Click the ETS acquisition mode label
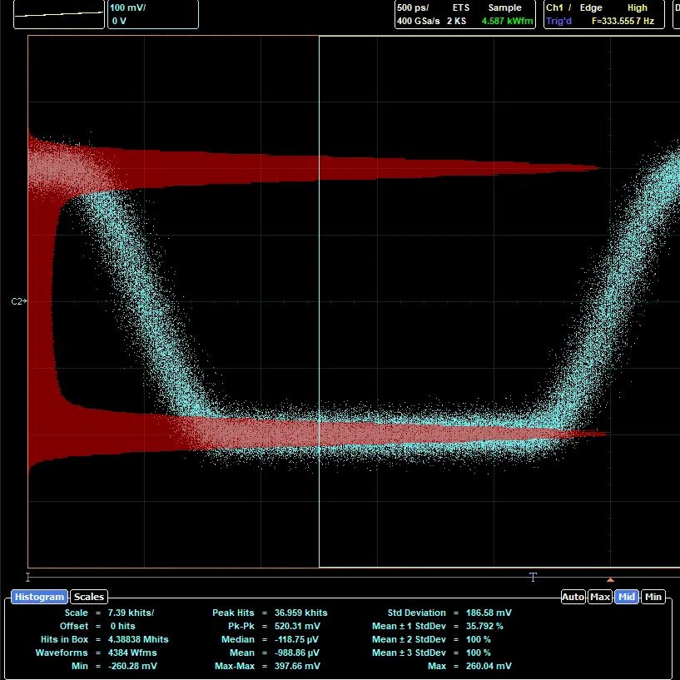680x680 pixels. pos(460,7)
